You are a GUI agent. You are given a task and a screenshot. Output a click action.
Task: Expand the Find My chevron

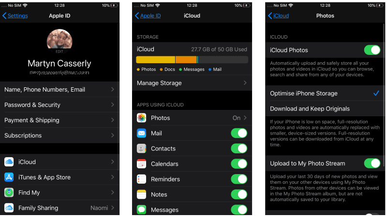113,192
